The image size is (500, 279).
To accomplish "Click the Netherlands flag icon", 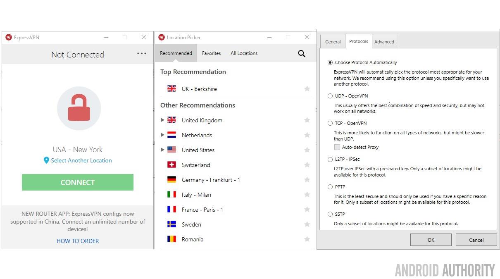I will click(x=171, y=135).
